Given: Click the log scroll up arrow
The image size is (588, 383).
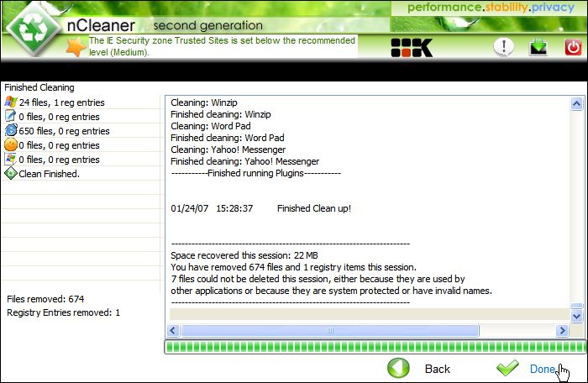Looking at the screenshot, I should click(x=576, y=103).
